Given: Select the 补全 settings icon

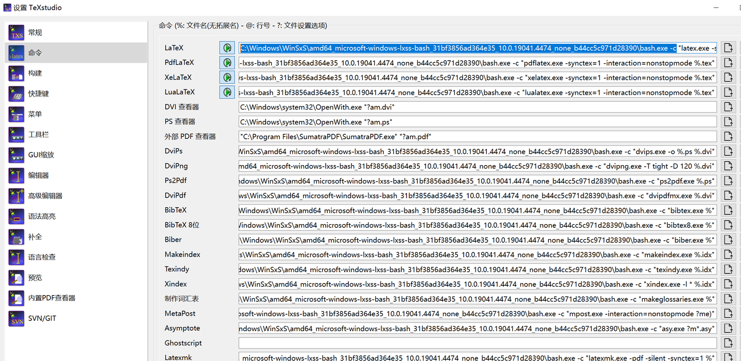Looking at the screenshot, I should (16, 236).
